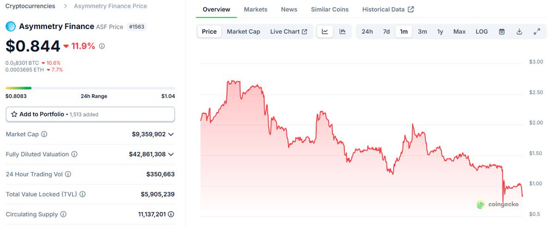Open the calendar date range picker
Image resolution: width=554 pixels, height=227 pixels.
coord(502,31)
